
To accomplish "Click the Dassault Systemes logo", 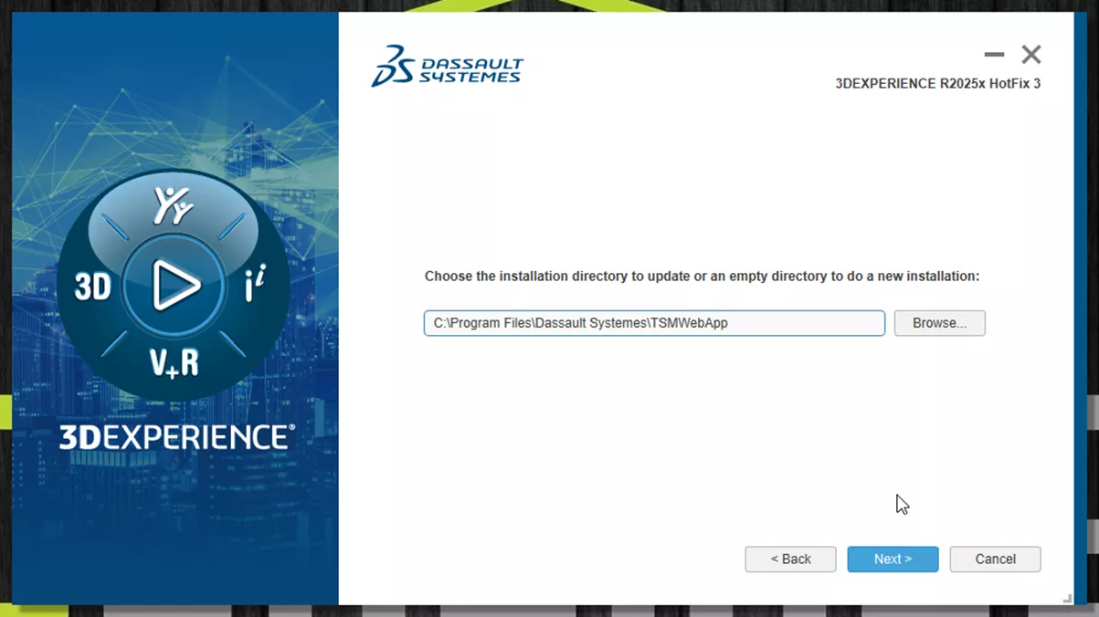I will [448, 66].
